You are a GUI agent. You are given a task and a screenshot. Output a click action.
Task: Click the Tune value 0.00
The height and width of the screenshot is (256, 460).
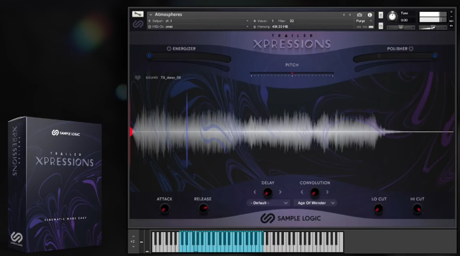pos(404,20)
